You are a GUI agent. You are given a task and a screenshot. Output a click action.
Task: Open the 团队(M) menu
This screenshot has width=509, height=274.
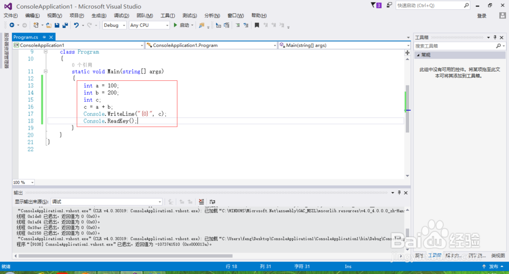(x=145, y=16)
